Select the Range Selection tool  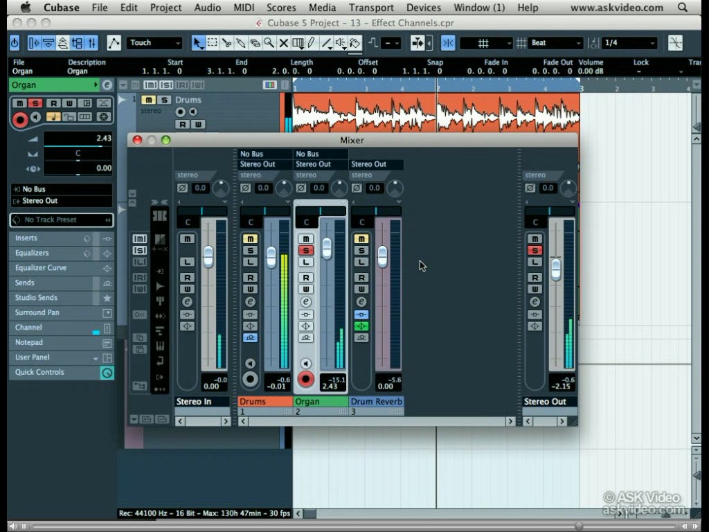click(x=213, y=43)
